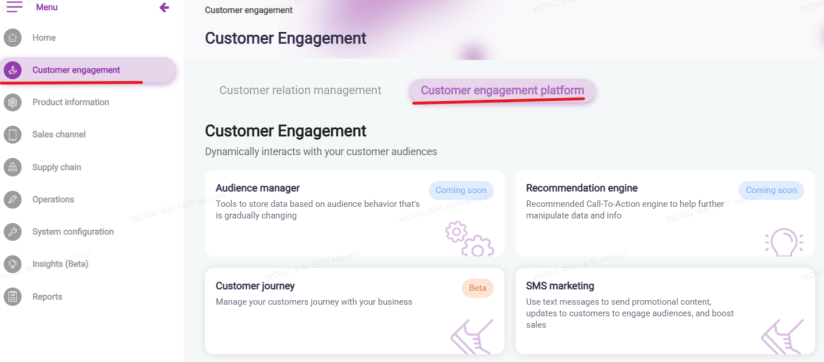
Task: Switch to Customer relation management tab
Action: click(x=300, y=90)
